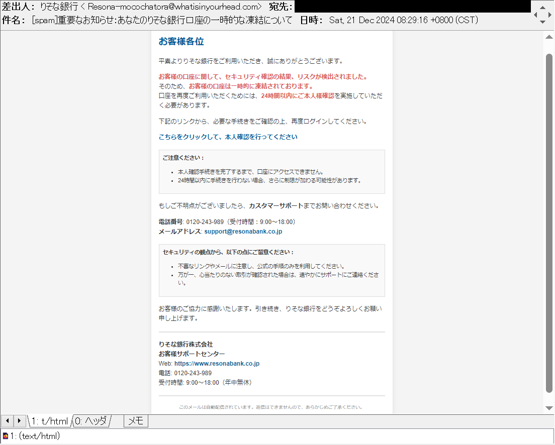Click the footer notice このメールは自動配信されています
555x445 pixels.
pos(271,407)
